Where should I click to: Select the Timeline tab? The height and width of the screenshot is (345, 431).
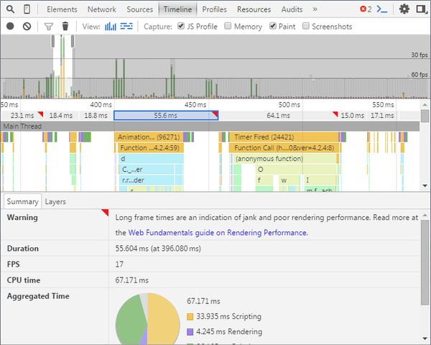pyautogui.click(x=177, y=9)
